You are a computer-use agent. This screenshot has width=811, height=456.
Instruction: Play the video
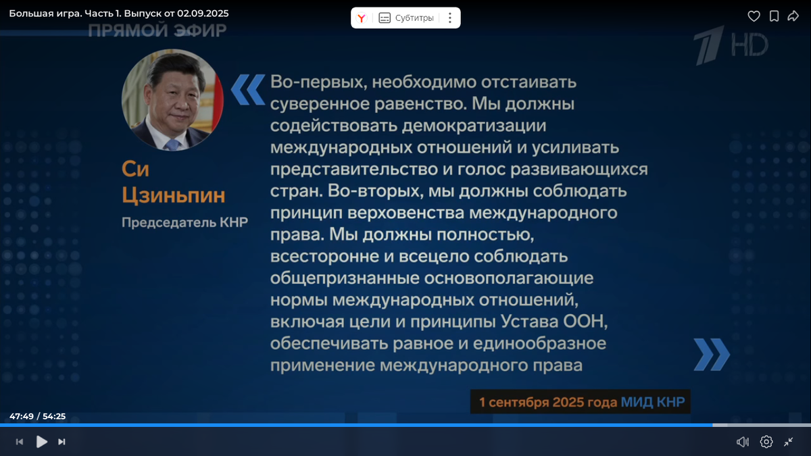pyautogui.click(x=42, y=441)
